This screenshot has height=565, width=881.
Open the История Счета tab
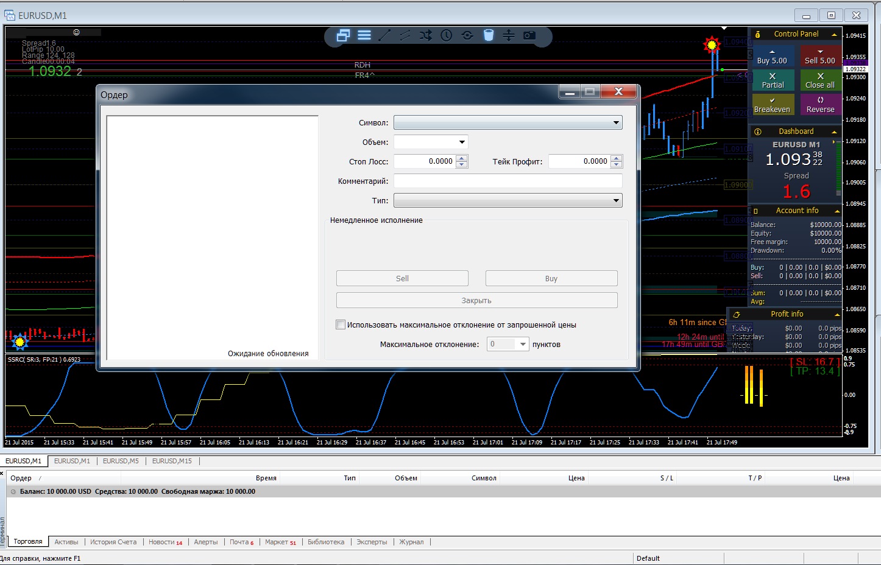(113, 542)
